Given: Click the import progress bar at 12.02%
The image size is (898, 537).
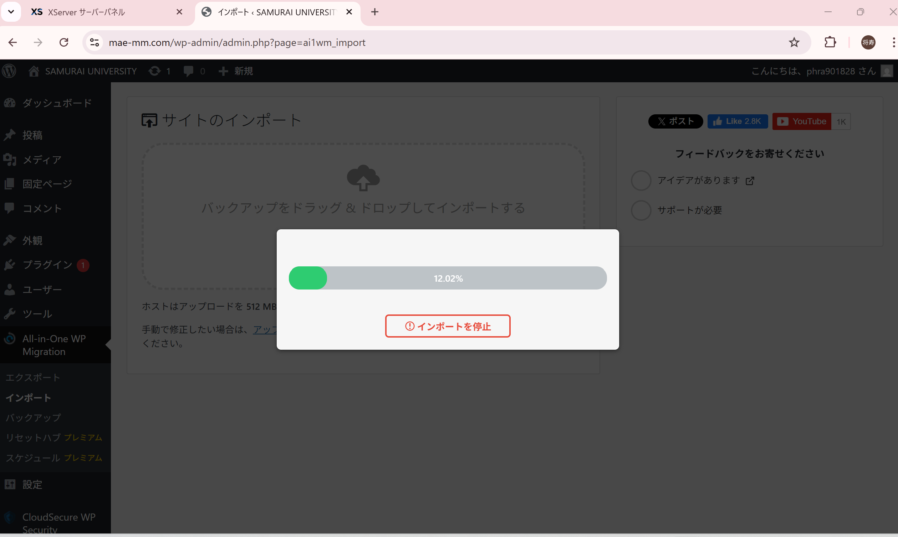Looking at the screenshot, I should point(448,278).
